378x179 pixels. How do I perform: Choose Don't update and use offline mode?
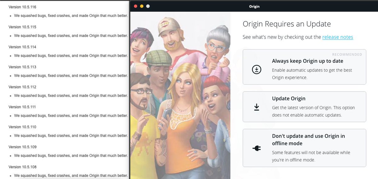(304, 148)
